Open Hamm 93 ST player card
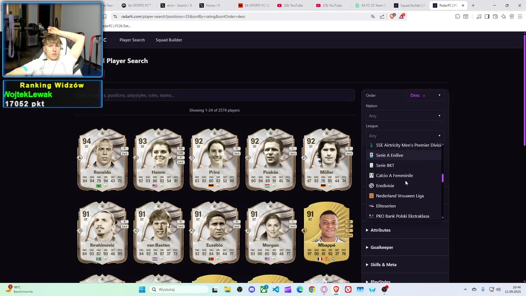 click(x=158, y=160)
